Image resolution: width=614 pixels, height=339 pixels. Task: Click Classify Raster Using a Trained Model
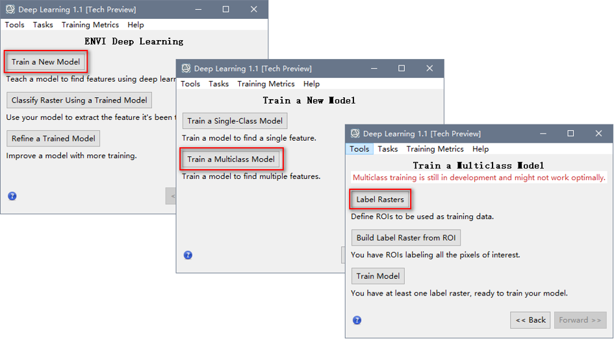(79, 100)
